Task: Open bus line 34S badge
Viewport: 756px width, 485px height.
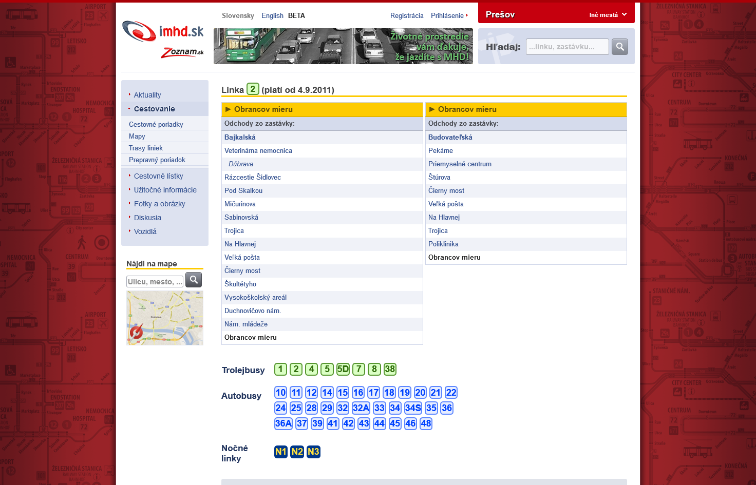Action: point(413,408)
